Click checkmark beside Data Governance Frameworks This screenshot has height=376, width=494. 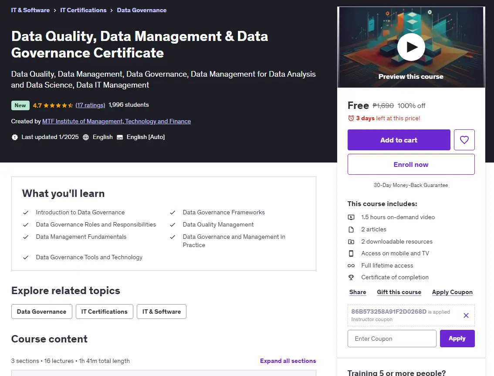point(173,213)
